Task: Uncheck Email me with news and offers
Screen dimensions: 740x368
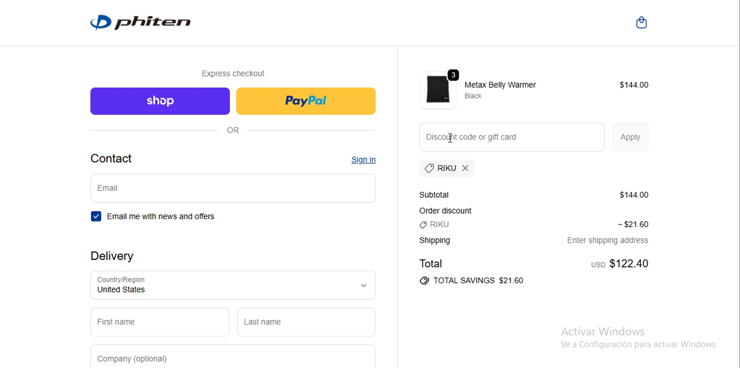Action: 96,217
